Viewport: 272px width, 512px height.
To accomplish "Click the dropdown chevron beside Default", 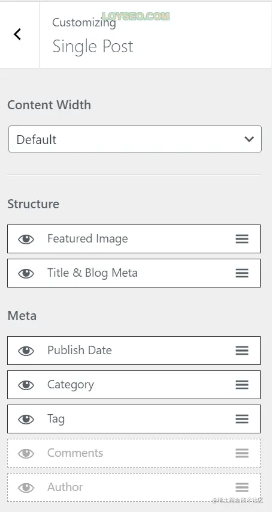I will coord(249,139).
